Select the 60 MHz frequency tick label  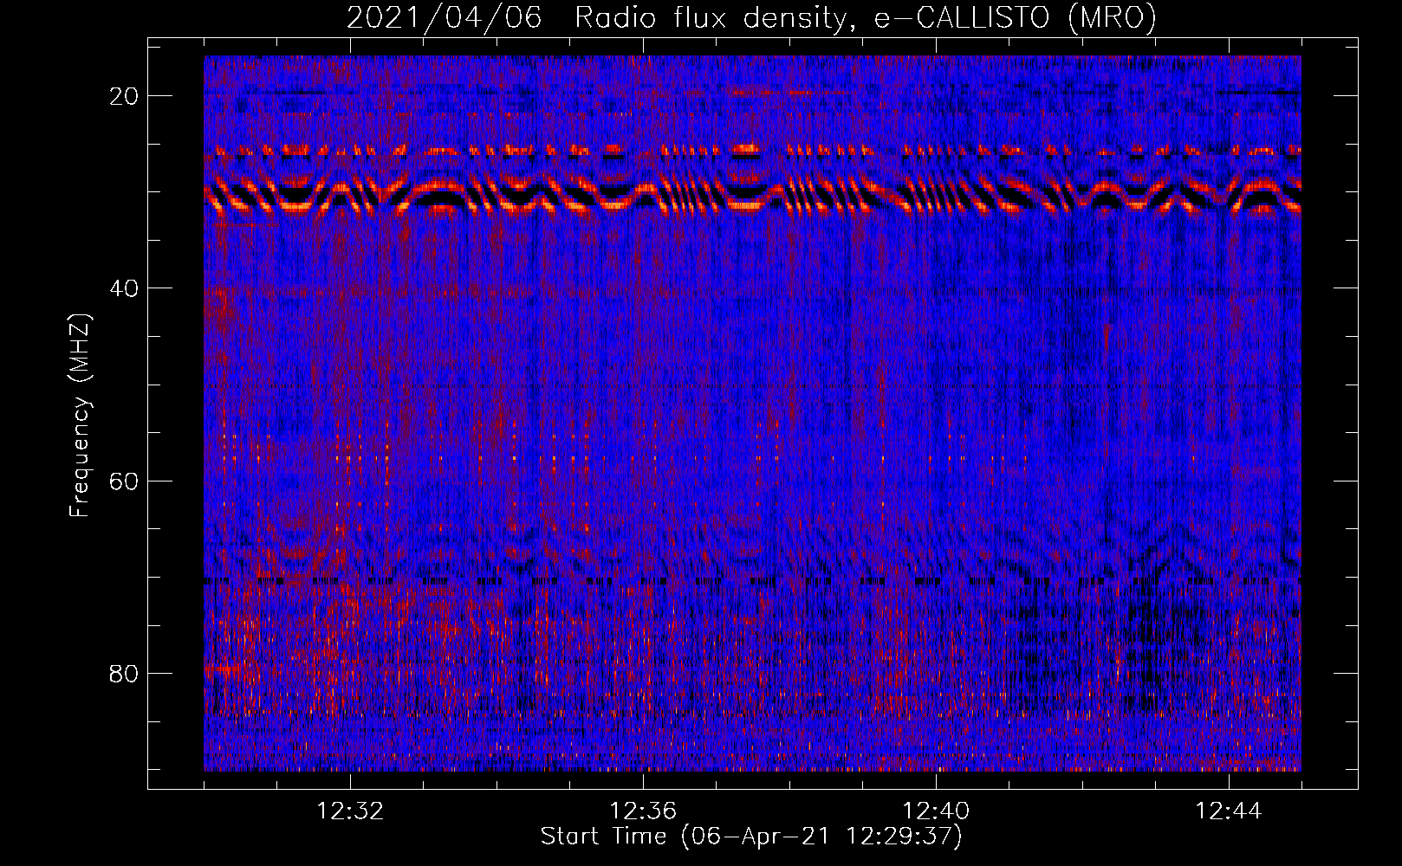pyautogui.click(x=124, y=481)
